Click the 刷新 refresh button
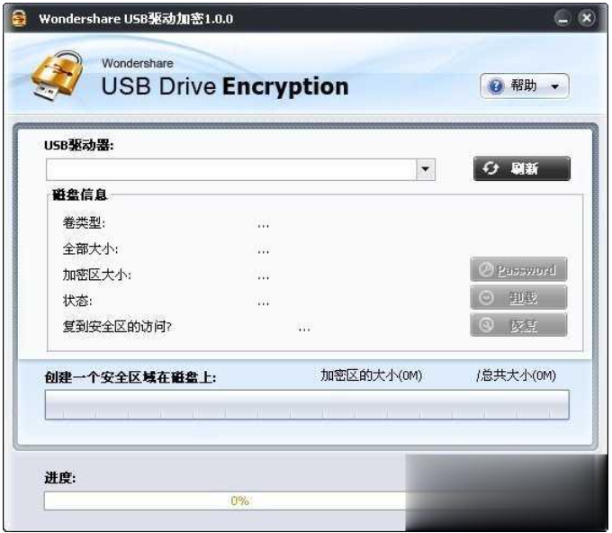 pos(522,168)
